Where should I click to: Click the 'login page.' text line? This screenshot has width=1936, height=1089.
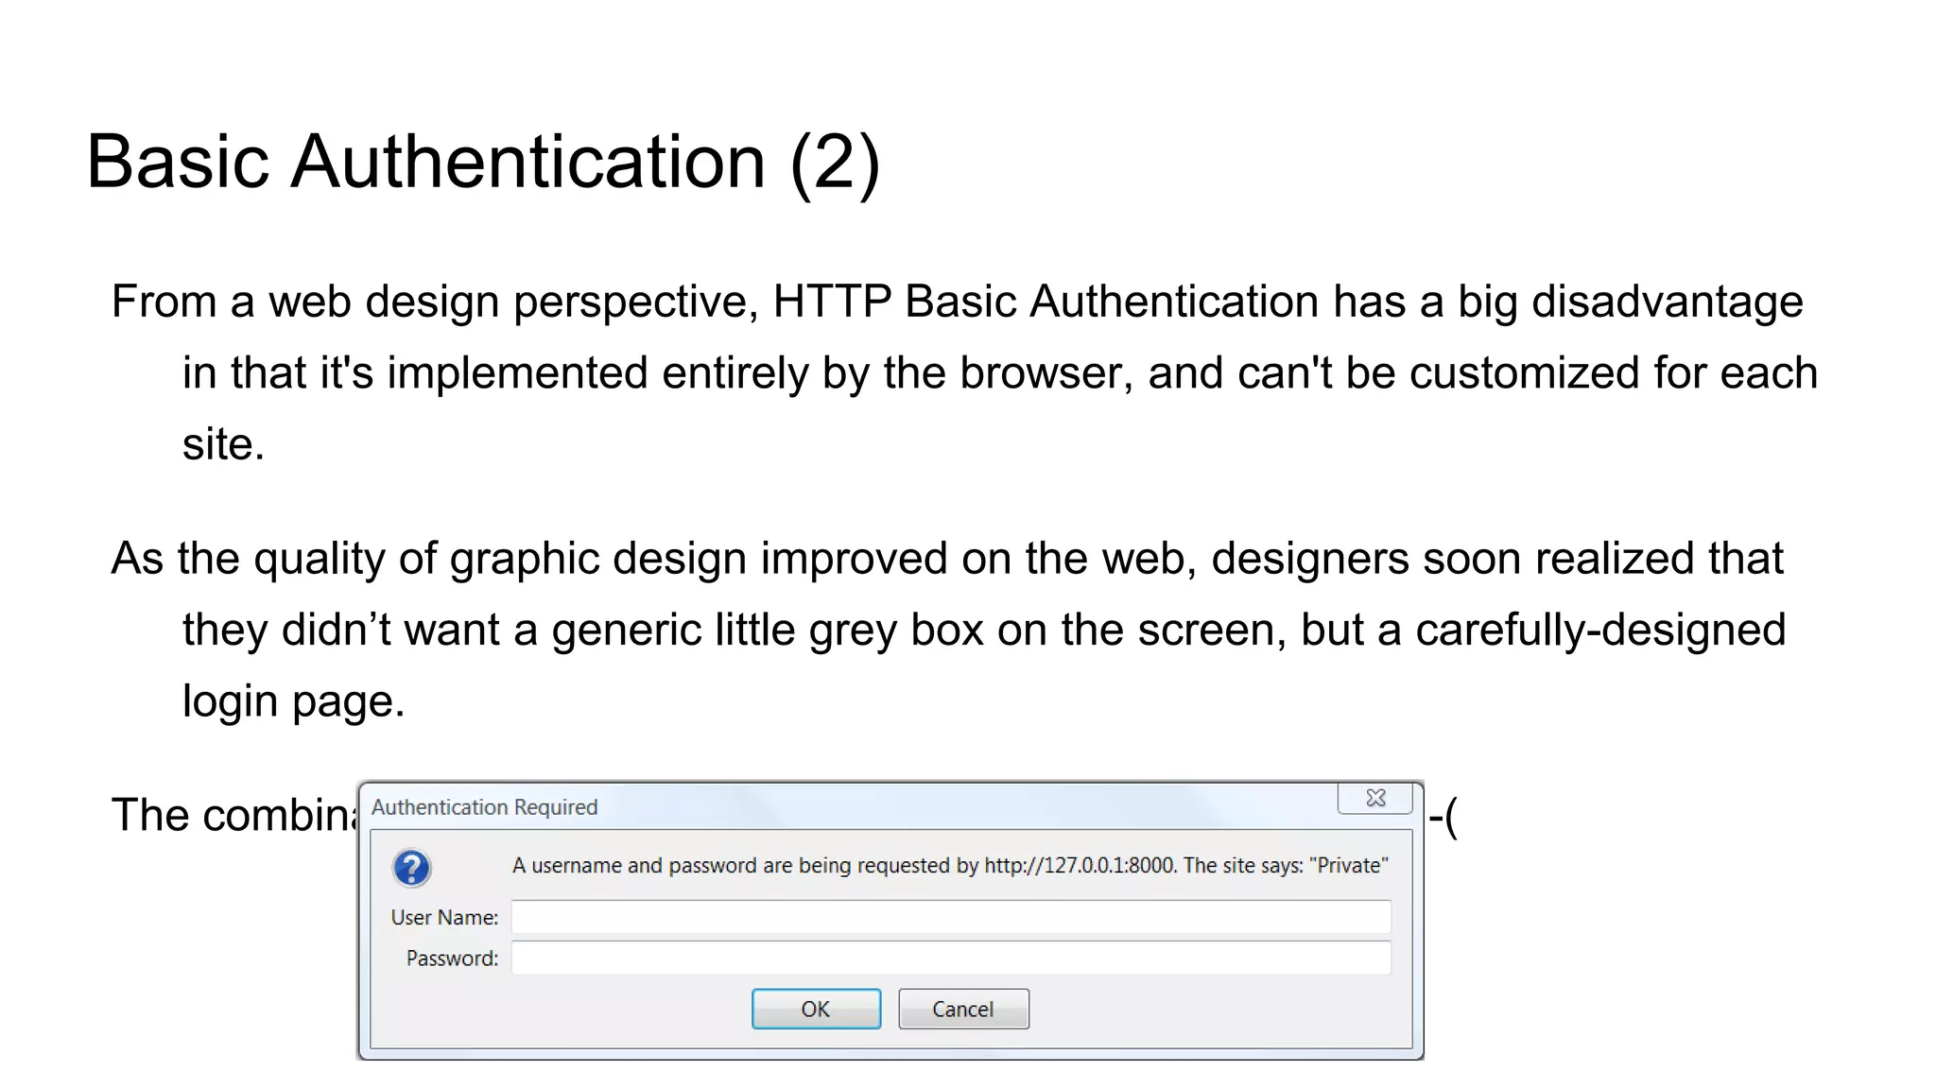[293, 701]
